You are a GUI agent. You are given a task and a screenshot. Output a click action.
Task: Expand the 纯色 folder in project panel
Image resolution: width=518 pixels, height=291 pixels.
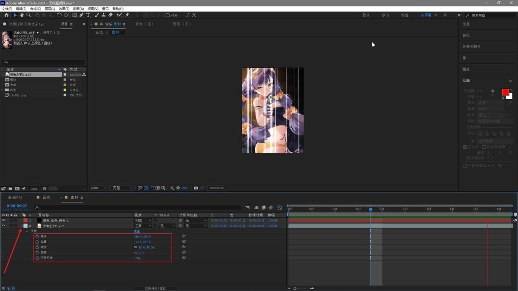coord(3,90)
